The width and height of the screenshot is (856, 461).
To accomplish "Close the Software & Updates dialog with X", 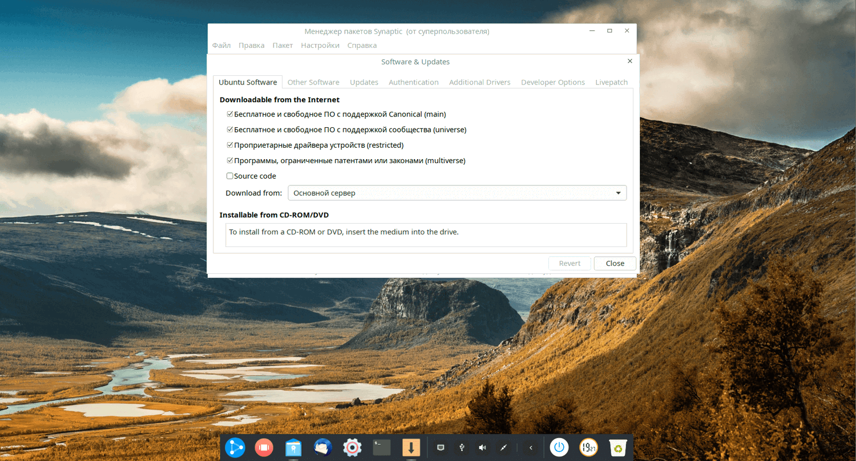I will pyautogui.click(x=630, y=61).
